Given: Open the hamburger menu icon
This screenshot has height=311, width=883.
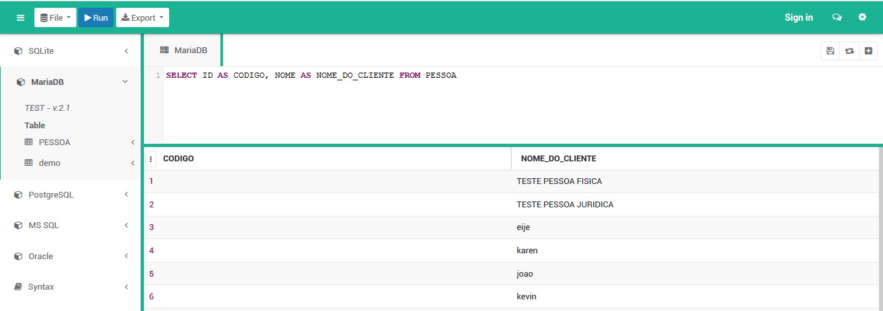Looking at the screenshot, I should click(x=20, y=17).
